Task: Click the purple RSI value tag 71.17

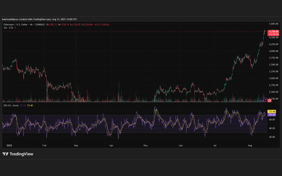Action: tap(272, 115)
